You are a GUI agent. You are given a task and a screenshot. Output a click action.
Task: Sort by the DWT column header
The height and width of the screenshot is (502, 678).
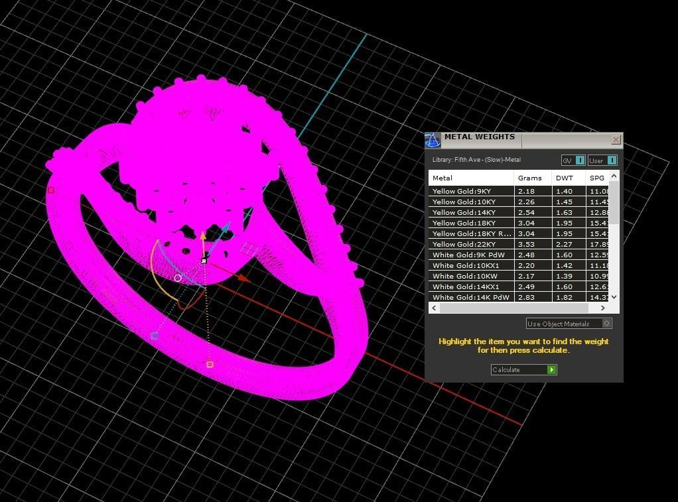(568, 178)
